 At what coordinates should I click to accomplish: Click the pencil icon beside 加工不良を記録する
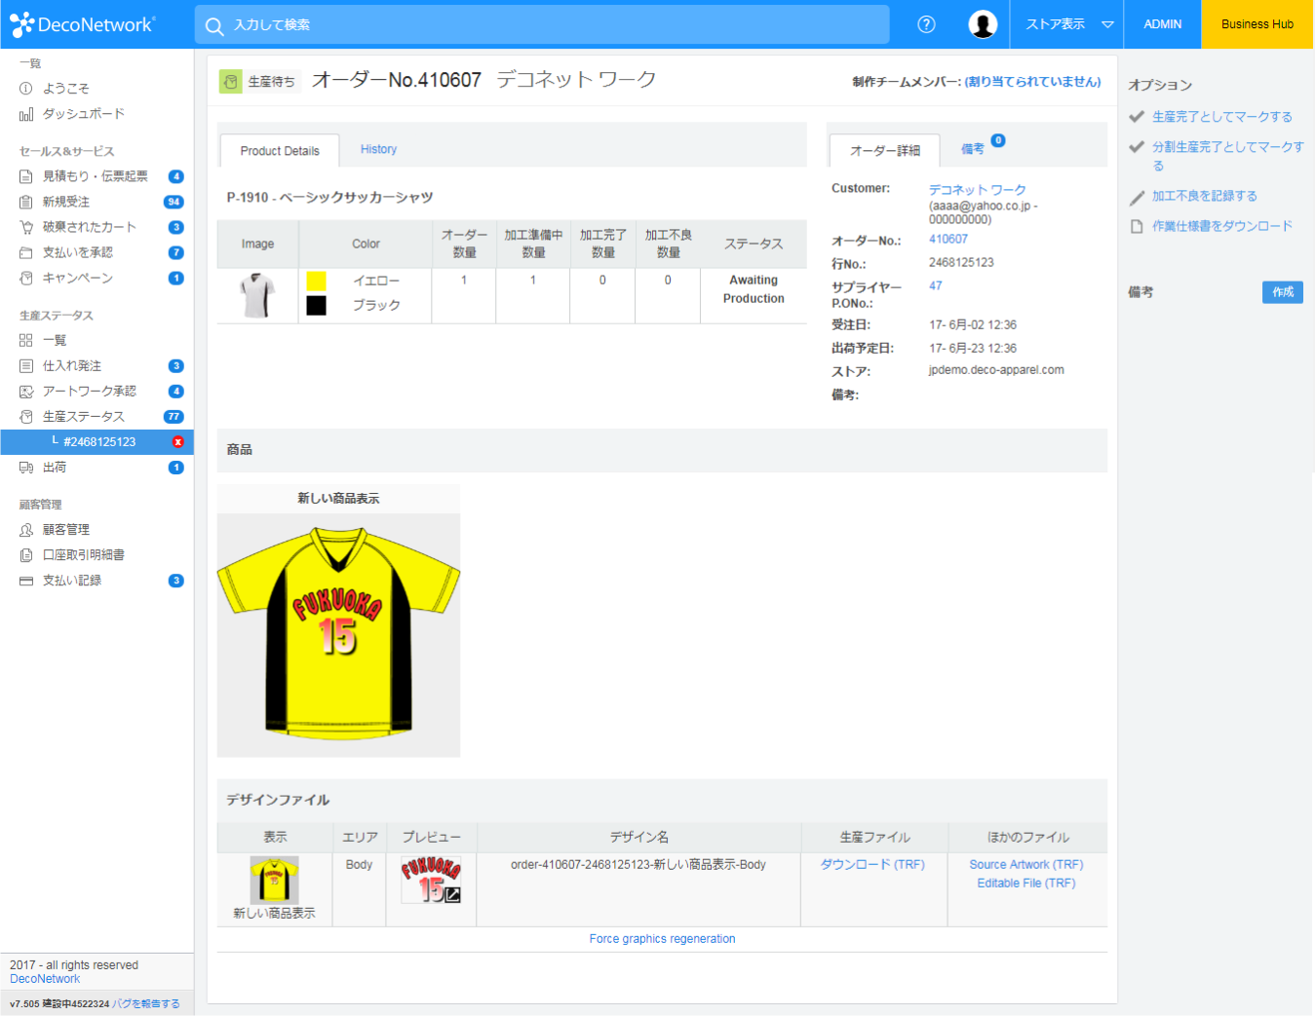pos(1137,197)
